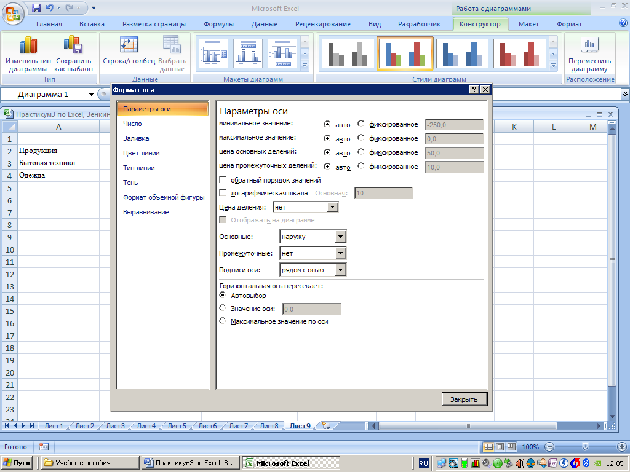Screen dimensions: 630x472
Task: Open the Вставка ribbon tab
Action: pos(92,24)
